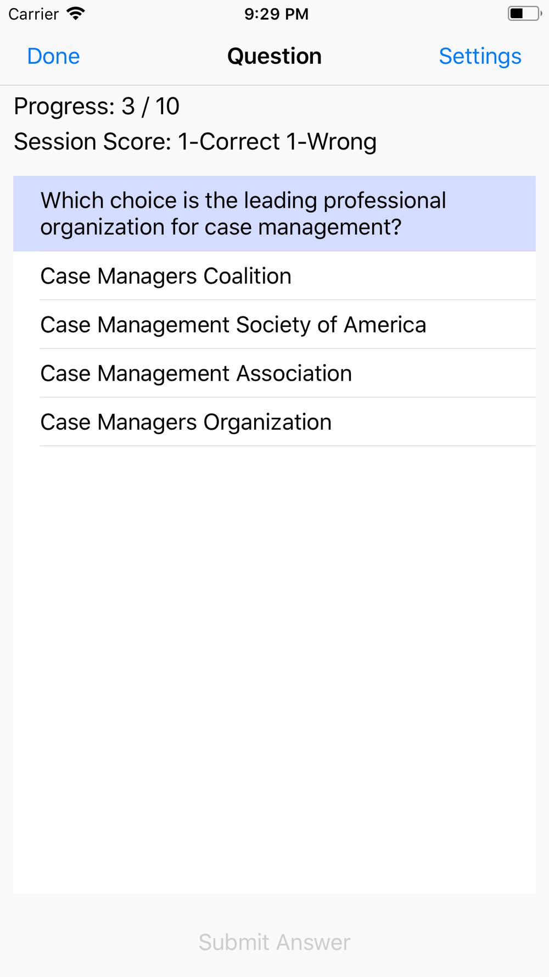The height and width of the screenshot is (977, 549).
Task: Choose Case Management Society of America
Action: (x=274, y=325)
